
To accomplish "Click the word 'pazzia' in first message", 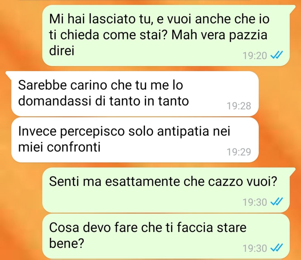I will (248, 35).
